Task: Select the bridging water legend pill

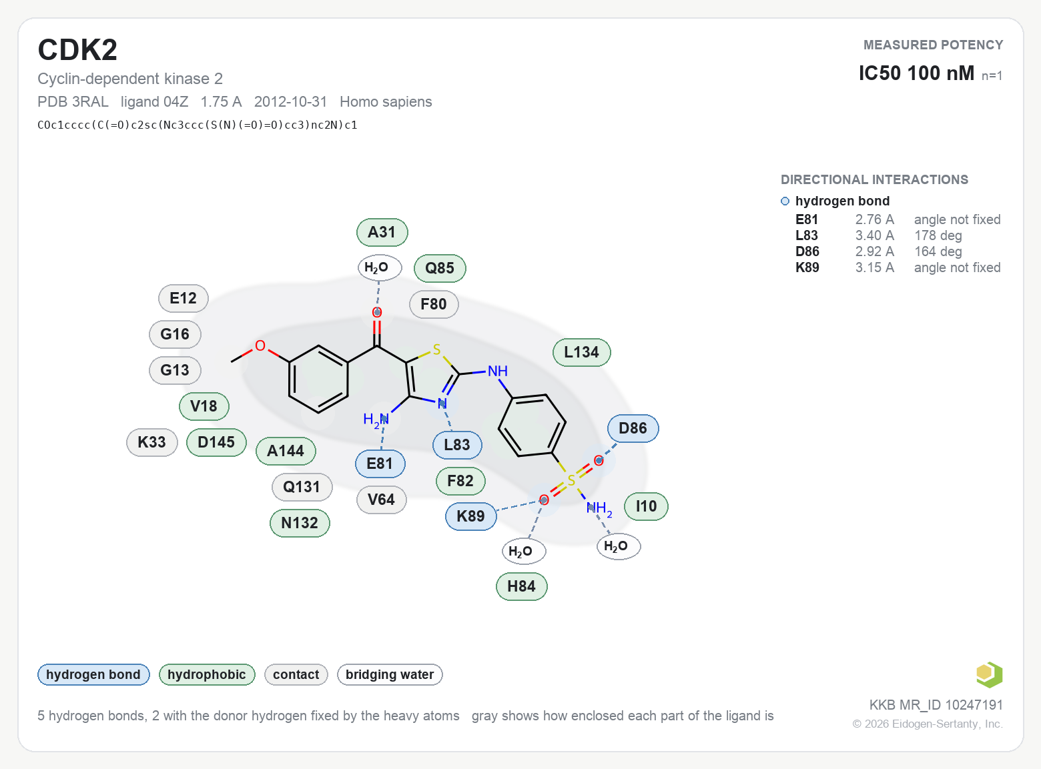Action: point(390,674)
